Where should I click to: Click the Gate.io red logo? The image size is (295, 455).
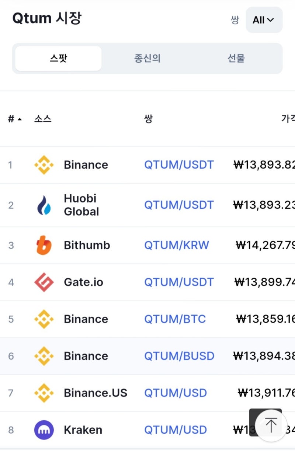coord(44,282)
